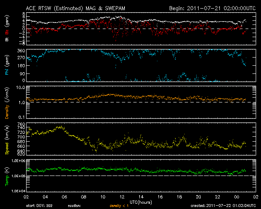261x209 pixels.
Task: Click the "1.0E+06" tick label on Temp axis
Action: tap(18, 161)
